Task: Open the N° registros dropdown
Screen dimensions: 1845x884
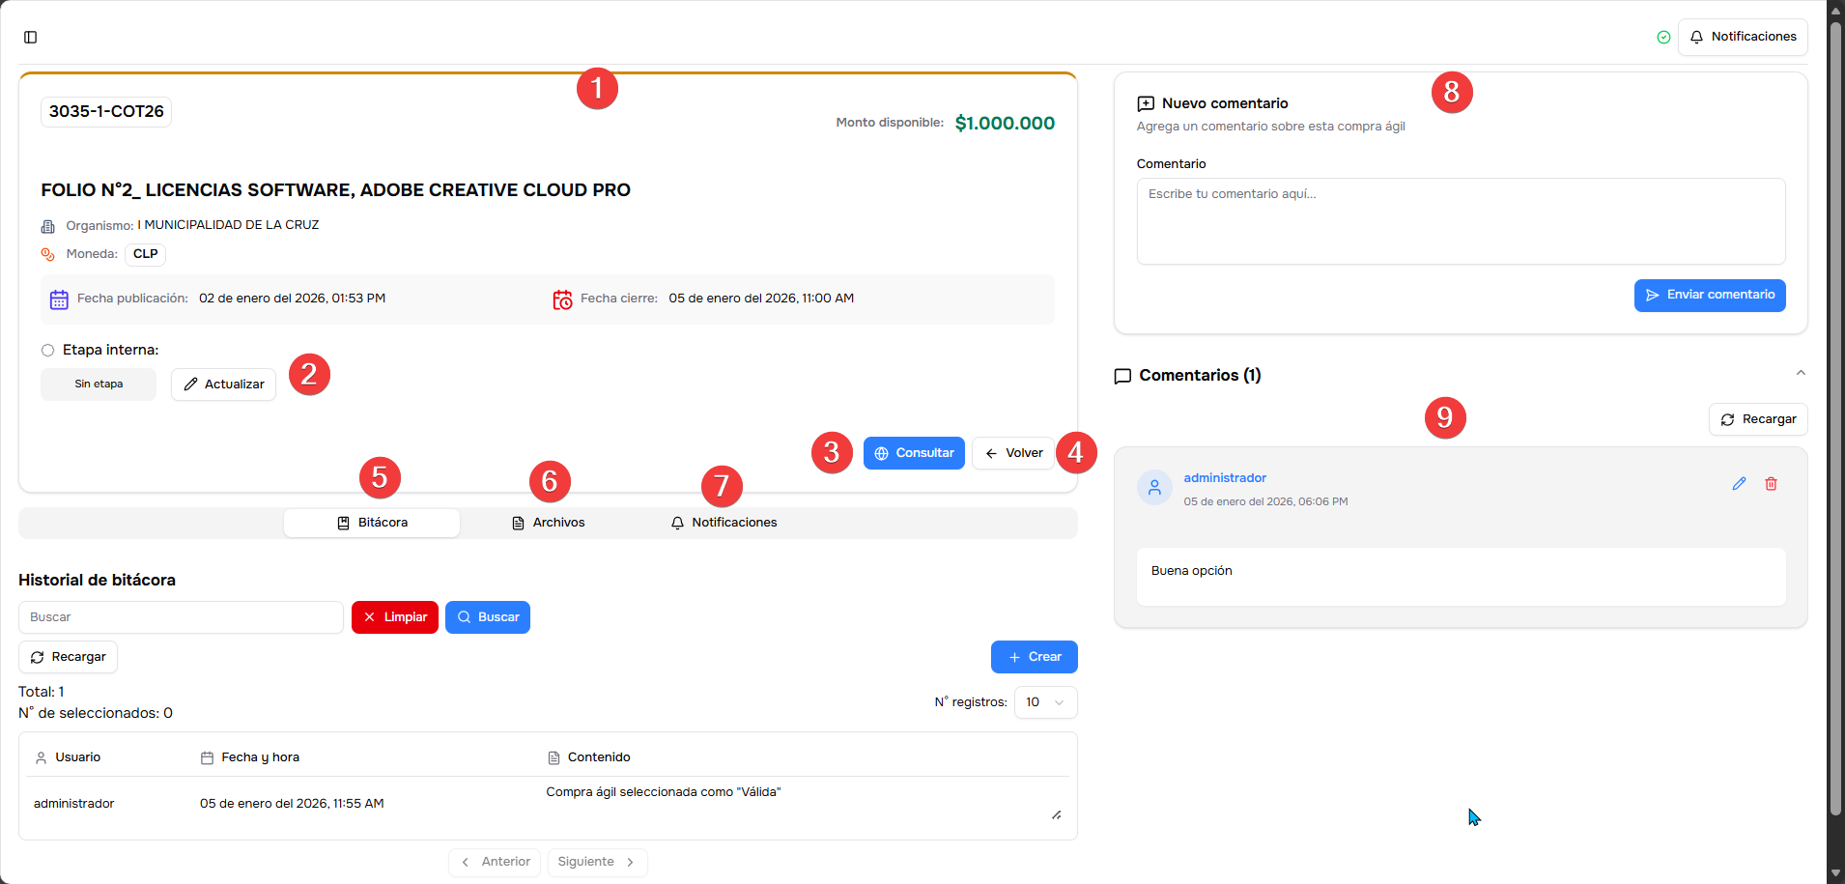Action: click(x=1045, y=702)
